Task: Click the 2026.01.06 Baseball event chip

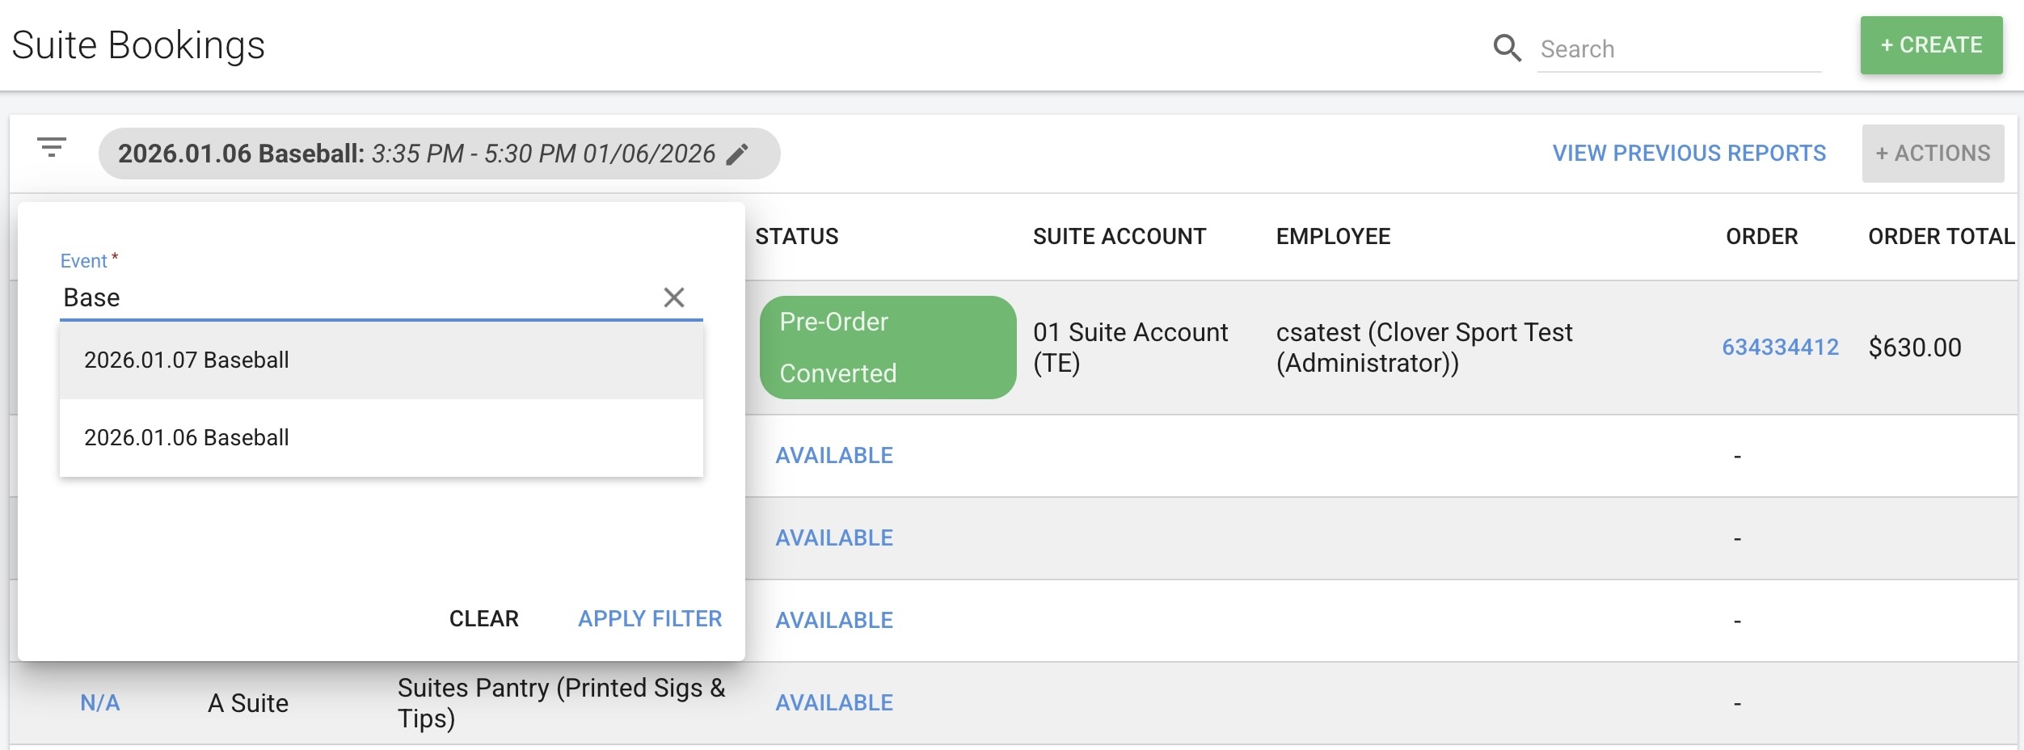Action: [439, 154]
